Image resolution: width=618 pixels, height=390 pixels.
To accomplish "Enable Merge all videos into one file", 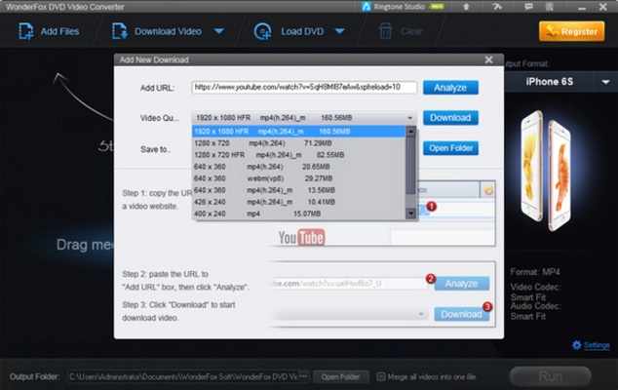I will [380, 377].
